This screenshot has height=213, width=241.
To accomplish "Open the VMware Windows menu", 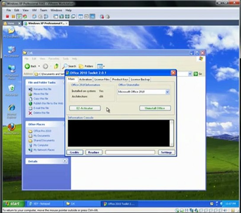I will pyautogui.click(x=56, y=10).
